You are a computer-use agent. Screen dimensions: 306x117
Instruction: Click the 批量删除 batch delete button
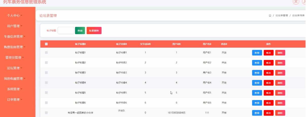click(94, 31)
